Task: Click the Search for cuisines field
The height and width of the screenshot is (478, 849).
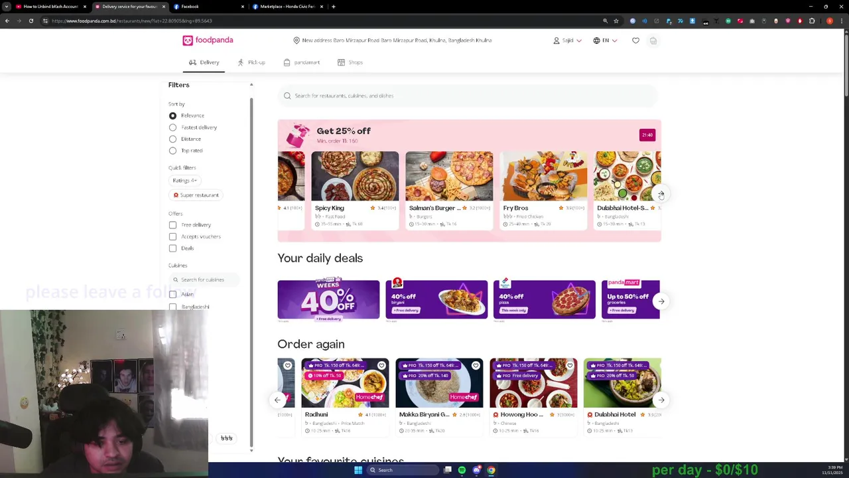Action: tap(203, 279)
